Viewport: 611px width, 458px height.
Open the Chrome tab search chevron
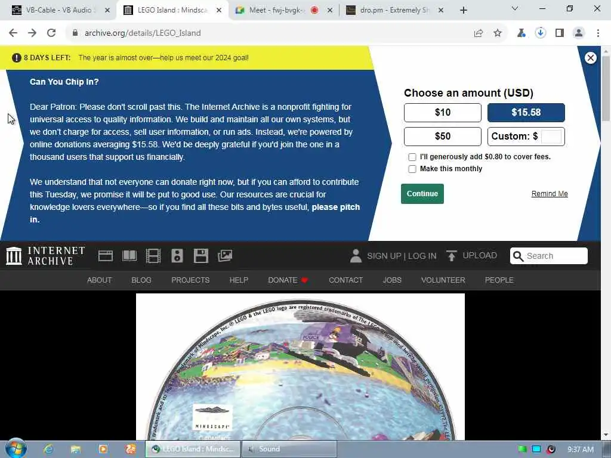tap(515, 8)
